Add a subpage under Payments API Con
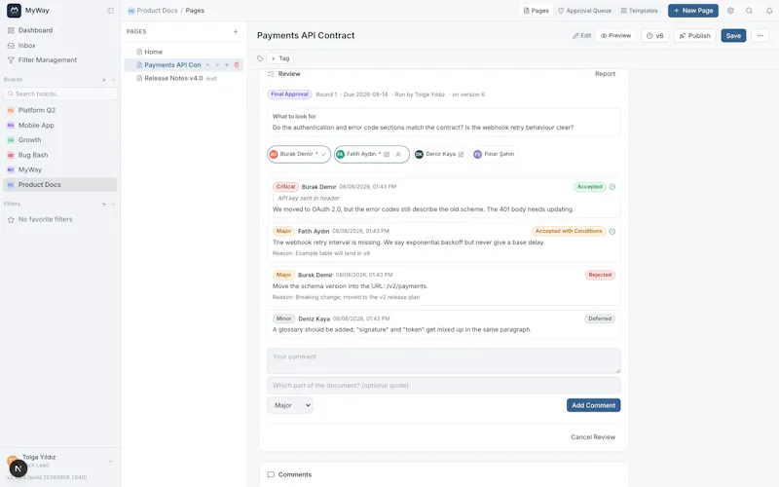The width and height of the screenshot is (779, 487). (x=227, y=65)
